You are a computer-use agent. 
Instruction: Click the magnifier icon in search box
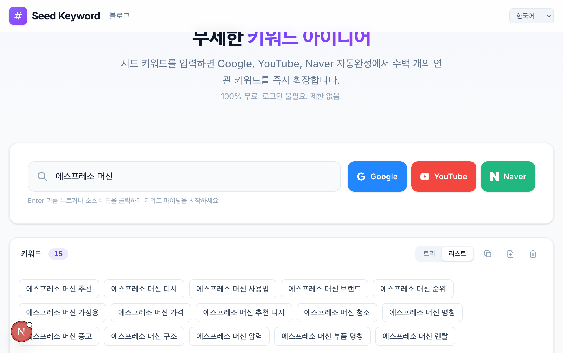point(42,176)
